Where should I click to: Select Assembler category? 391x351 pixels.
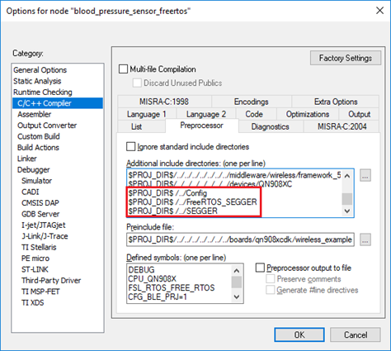coord(35,114)
